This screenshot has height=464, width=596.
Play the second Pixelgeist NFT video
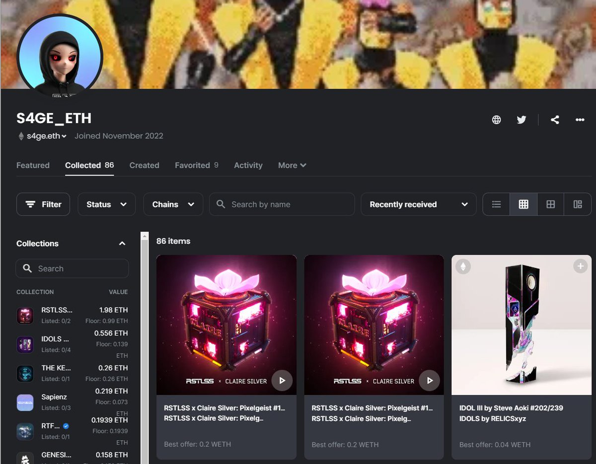(x=430, y=381)
